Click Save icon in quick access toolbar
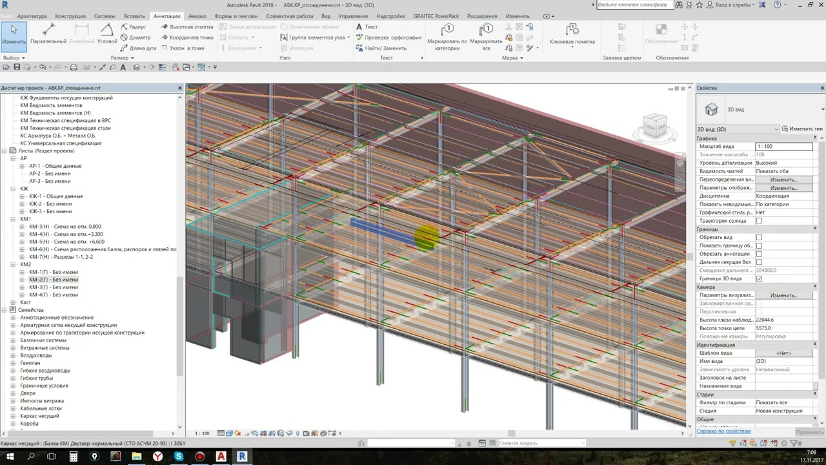Screen dimensions: 826x465 (17, 67)
